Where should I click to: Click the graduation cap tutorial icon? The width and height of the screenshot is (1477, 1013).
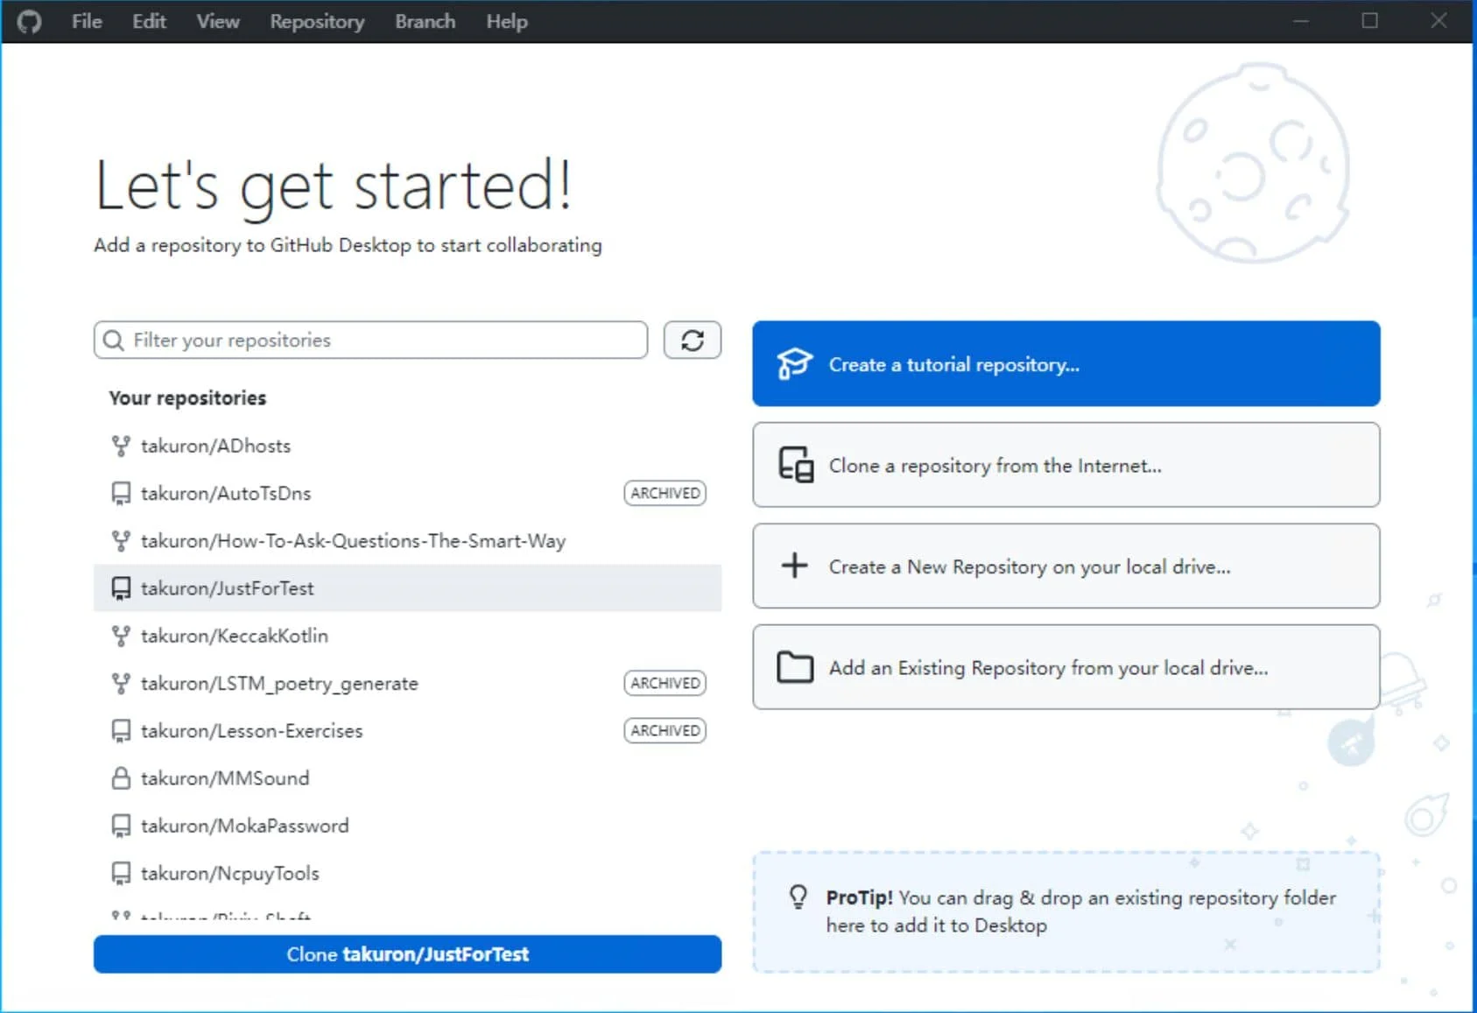[795, 364]
